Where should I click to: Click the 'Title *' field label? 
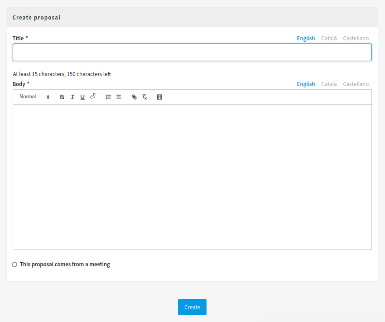click(20, 38)
